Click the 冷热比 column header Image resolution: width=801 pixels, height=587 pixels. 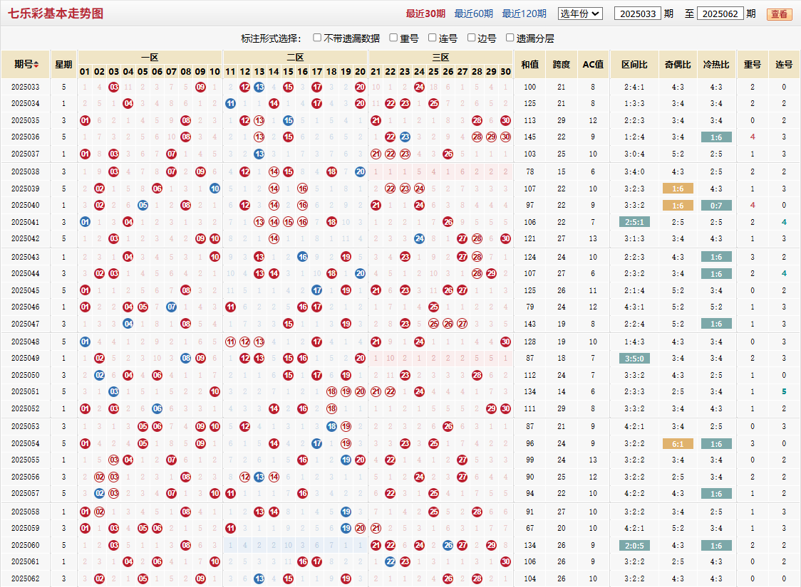click(716, 64)
